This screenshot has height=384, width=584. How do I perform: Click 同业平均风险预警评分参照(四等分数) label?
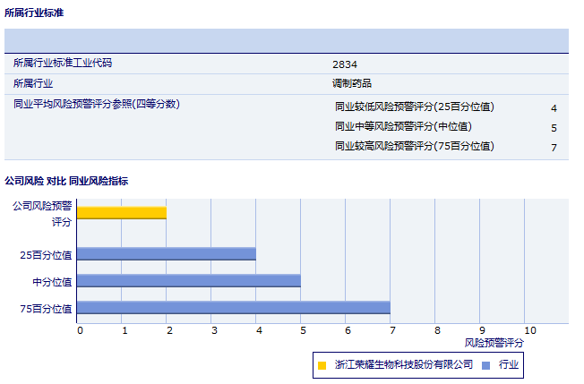97,105
